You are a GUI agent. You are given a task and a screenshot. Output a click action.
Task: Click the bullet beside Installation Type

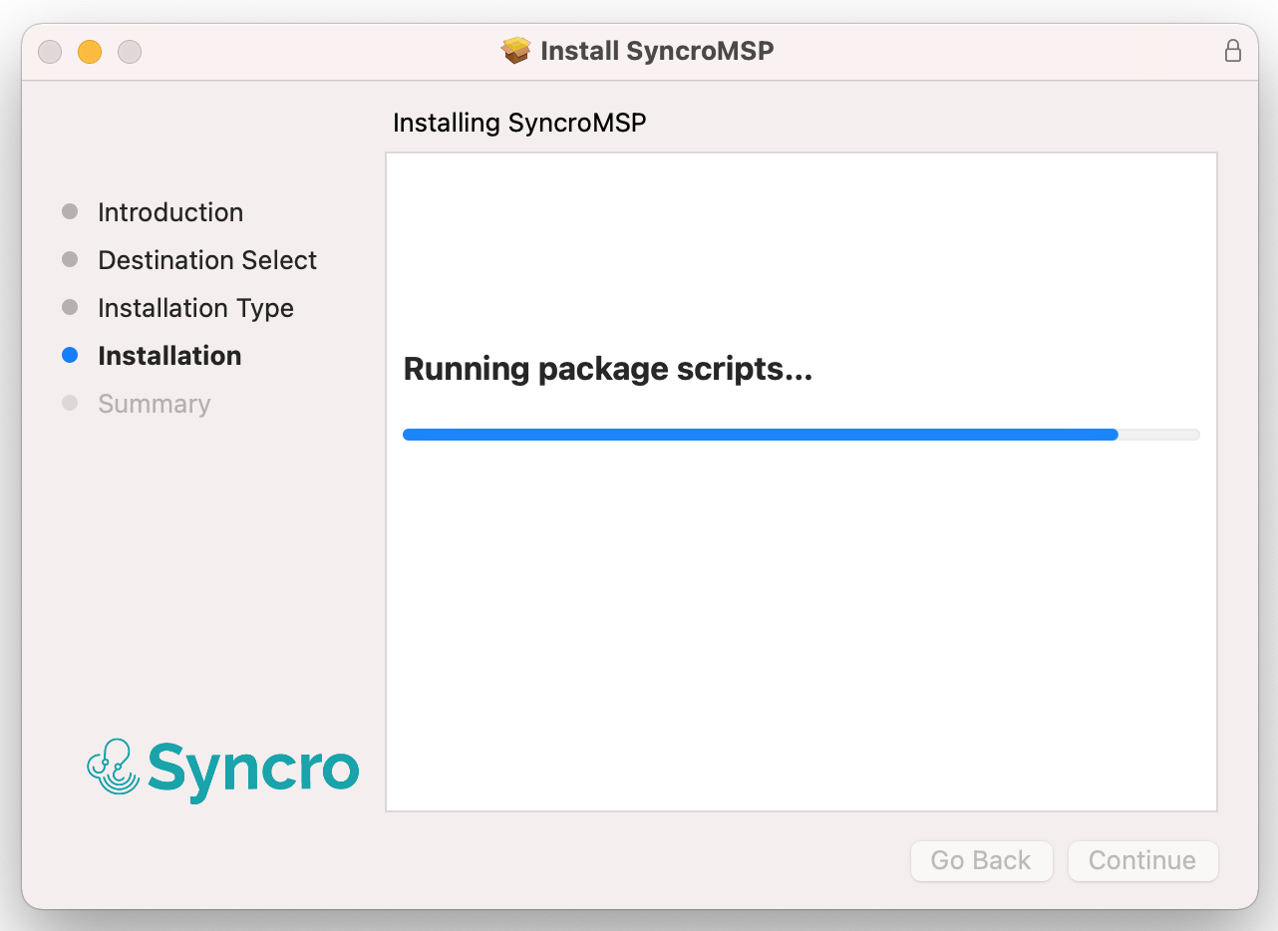coord(70,308)
